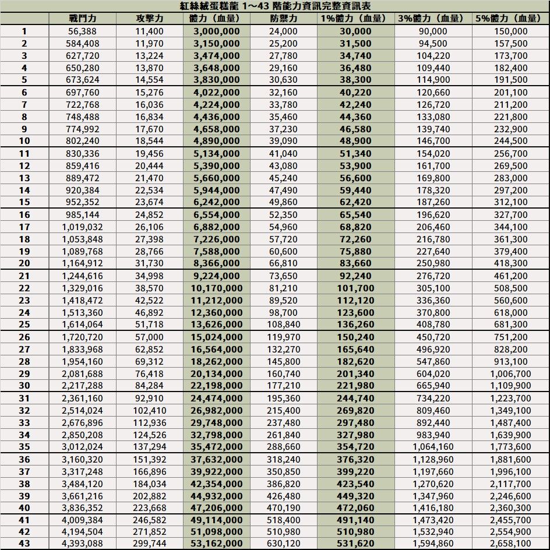550x550 pixels.
Task: Select cell value 1,881,600
Action: [x=511, y=460]
